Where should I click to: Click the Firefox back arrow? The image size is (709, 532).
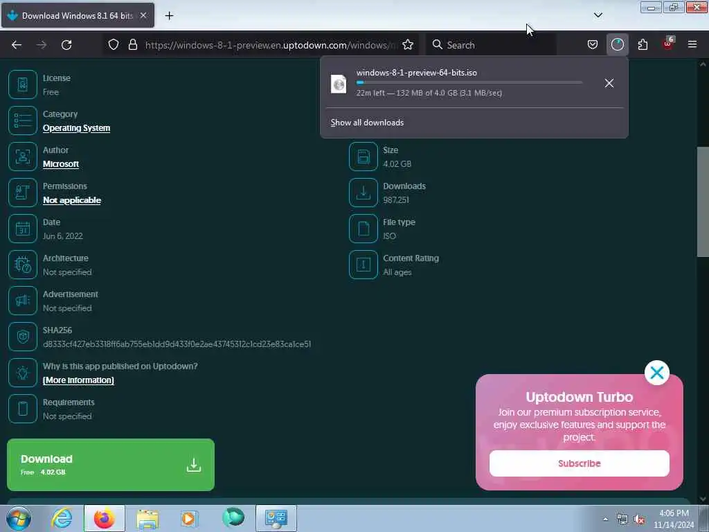click(17, 45)
